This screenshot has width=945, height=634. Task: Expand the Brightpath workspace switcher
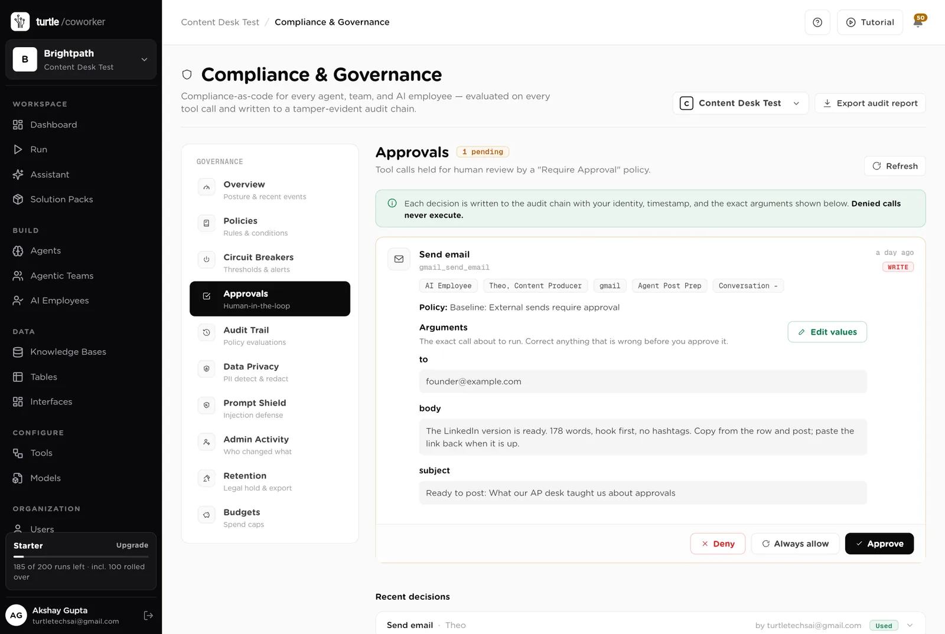[x=81, y=59]
